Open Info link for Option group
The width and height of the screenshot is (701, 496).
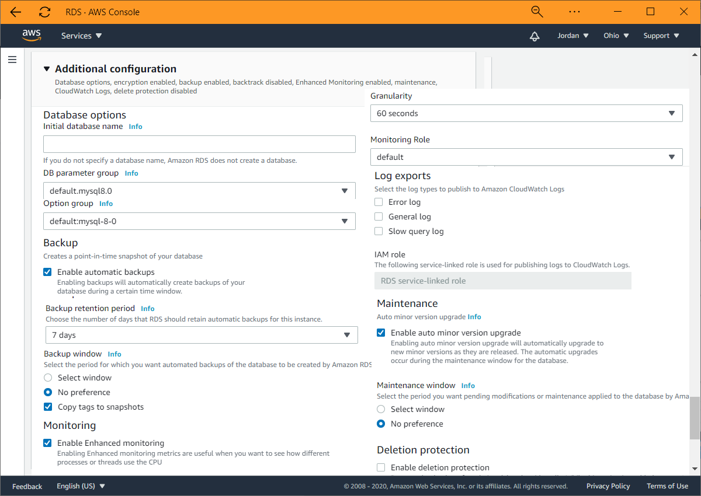pos(106,204)
